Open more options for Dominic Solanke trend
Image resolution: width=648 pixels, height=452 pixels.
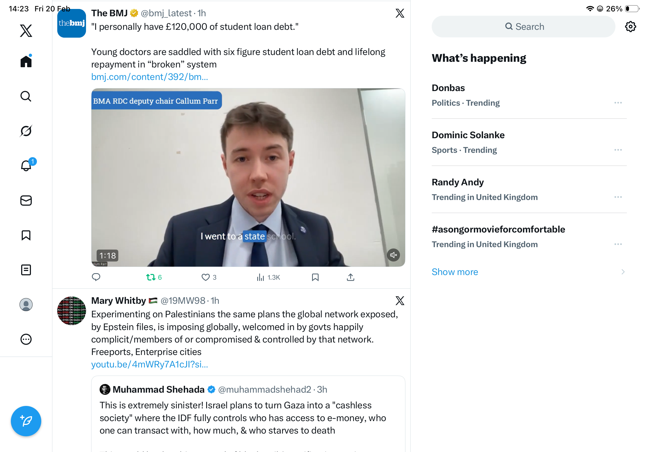point(618,150)
